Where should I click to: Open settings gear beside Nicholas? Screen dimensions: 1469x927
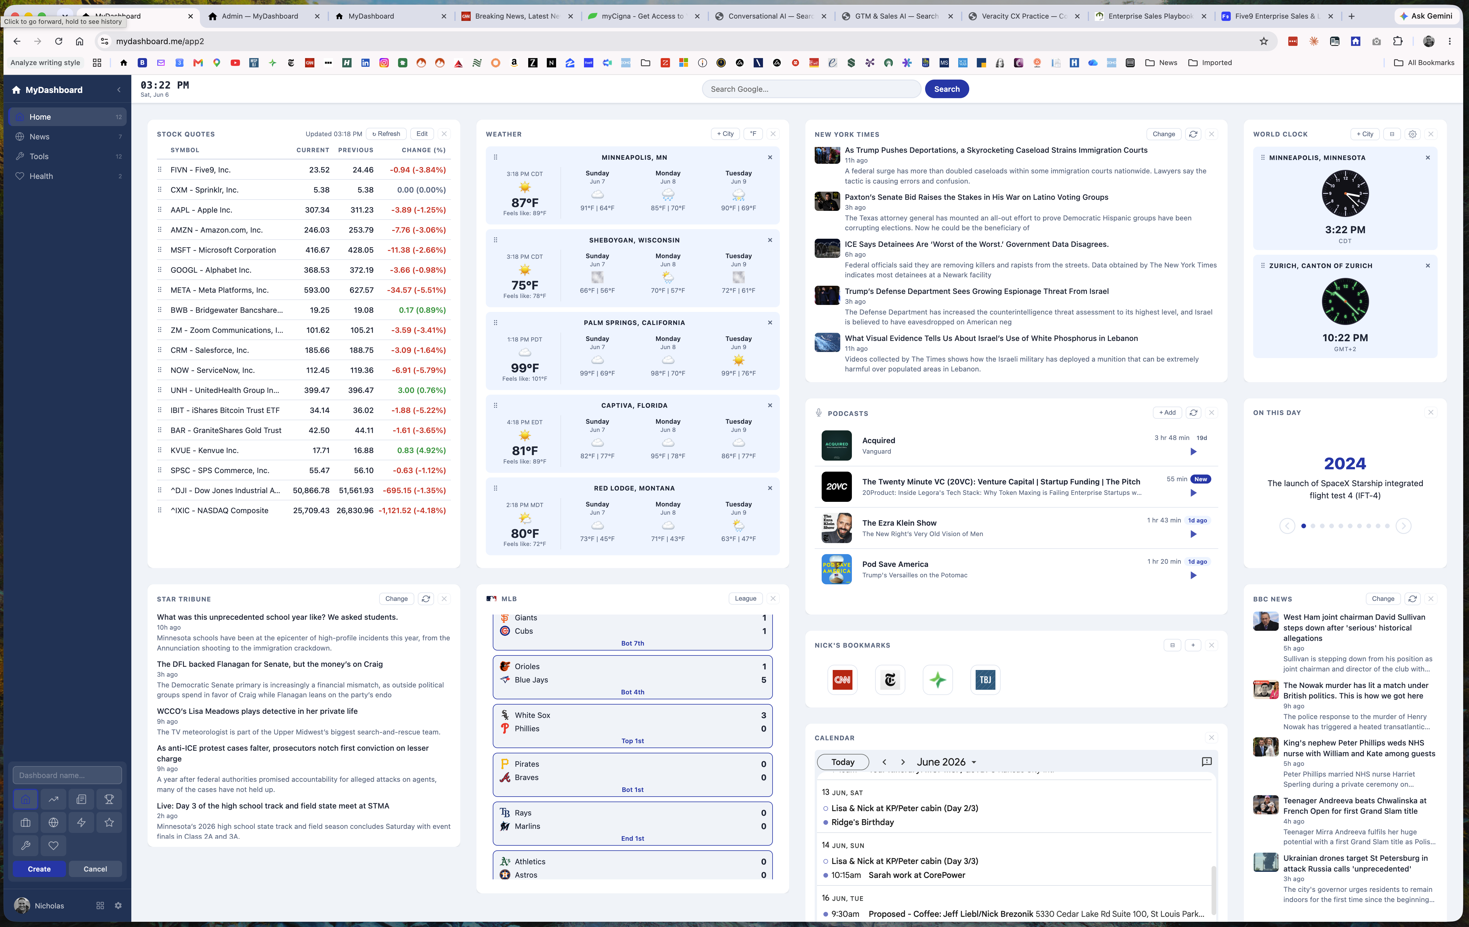(x=118, y=906)
